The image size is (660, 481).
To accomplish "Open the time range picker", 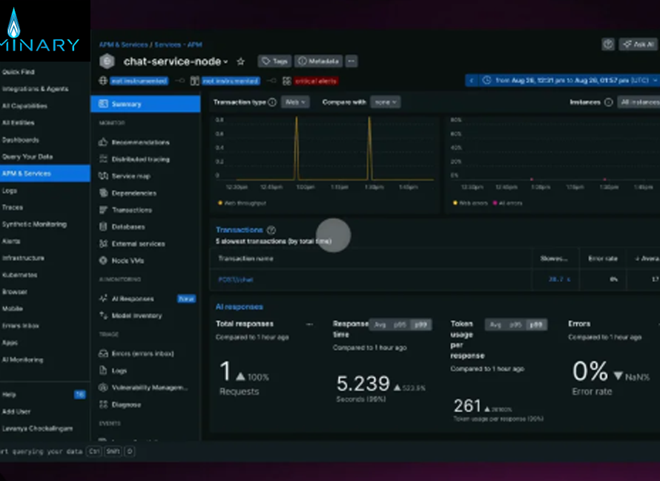I will 562,80.
